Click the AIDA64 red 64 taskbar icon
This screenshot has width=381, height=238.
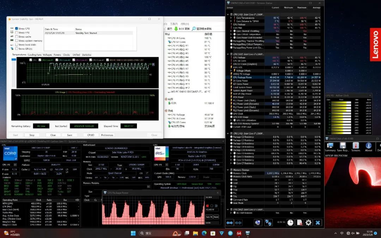click(x=239, y=233)
